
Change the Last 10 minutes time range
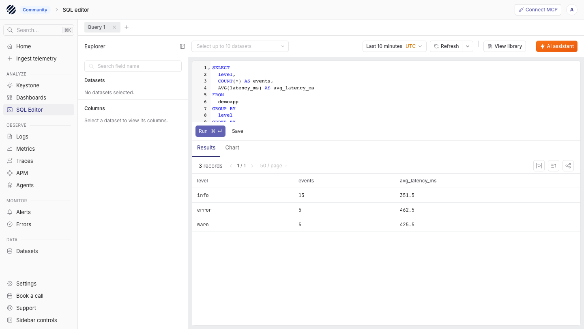pos(395,46)
